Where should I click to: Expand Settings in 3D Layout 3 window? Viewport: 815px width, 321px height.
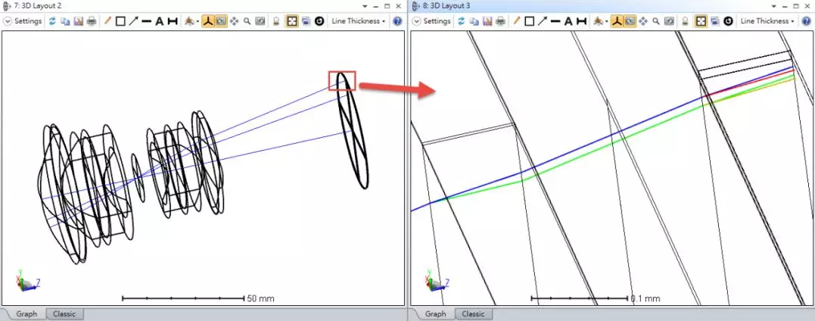[433, 21]
